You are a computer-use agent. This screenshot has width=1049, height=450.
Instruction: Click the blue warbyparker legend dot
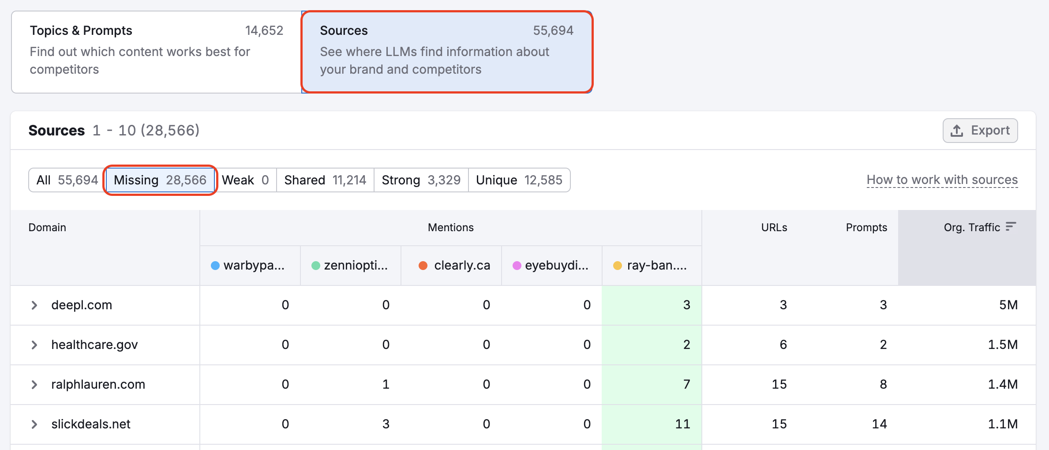point(215,265)
